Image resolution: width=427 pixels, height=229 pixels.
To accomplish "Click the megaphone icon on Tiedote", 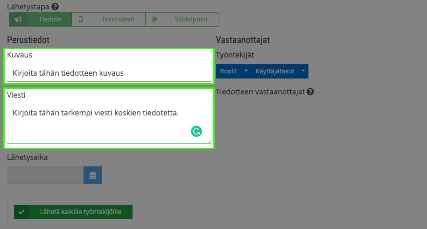I will pos(18,19).
